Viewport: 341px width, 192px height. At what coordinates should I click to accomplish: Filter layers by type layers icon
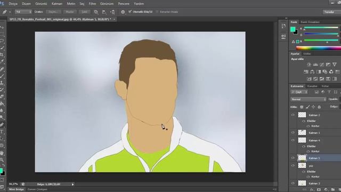(x=329, y=92)
